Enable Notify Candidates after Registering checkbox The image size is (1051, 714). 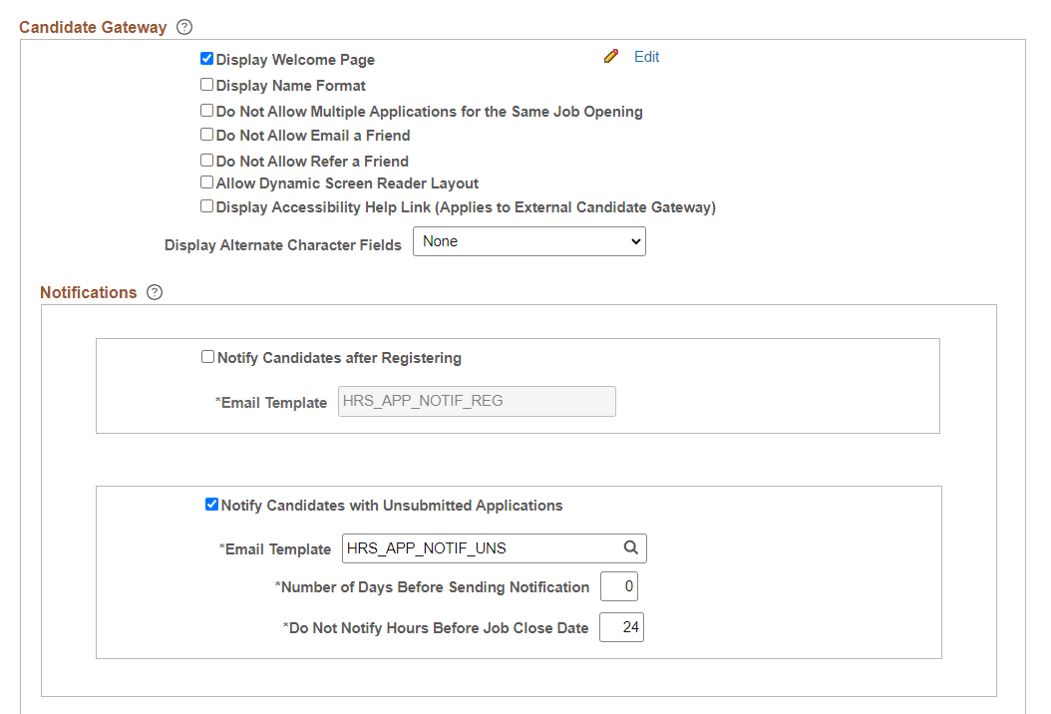click(x=207, y=357)
